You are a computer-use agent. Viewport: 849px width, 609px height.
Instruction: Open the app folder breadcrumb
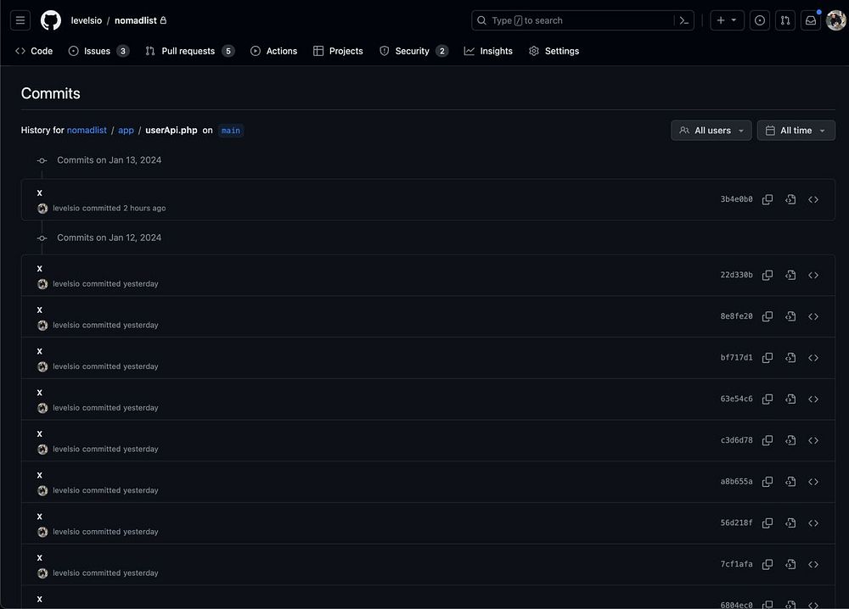point(126,131)
